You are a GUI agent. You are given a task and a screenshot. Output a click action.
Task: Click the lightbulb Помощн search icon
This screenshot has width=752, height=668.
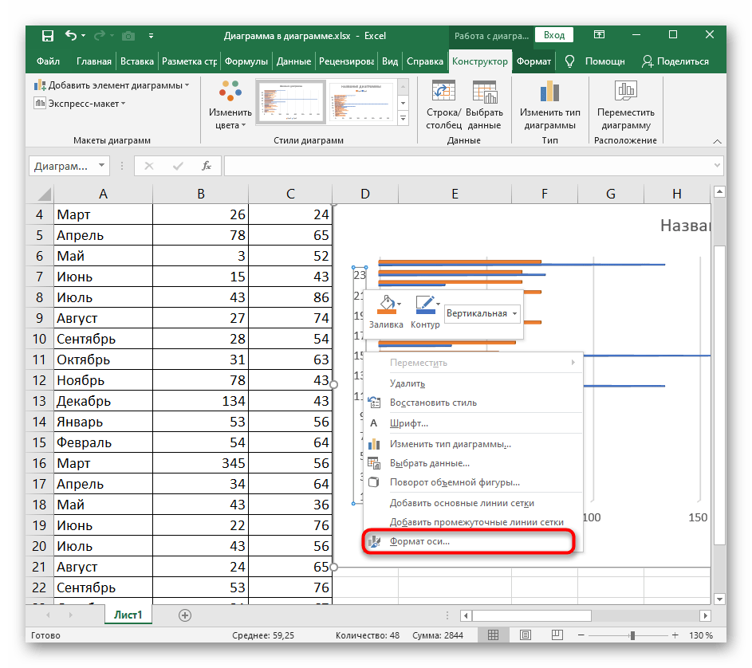click(x=569, y=61)
